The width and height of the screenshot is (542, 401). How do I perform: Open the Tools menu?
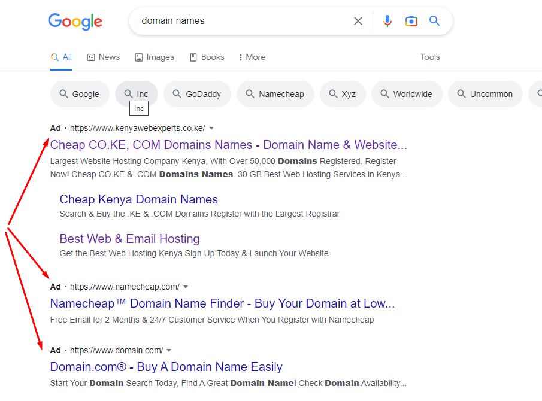(x=430, y=57)
